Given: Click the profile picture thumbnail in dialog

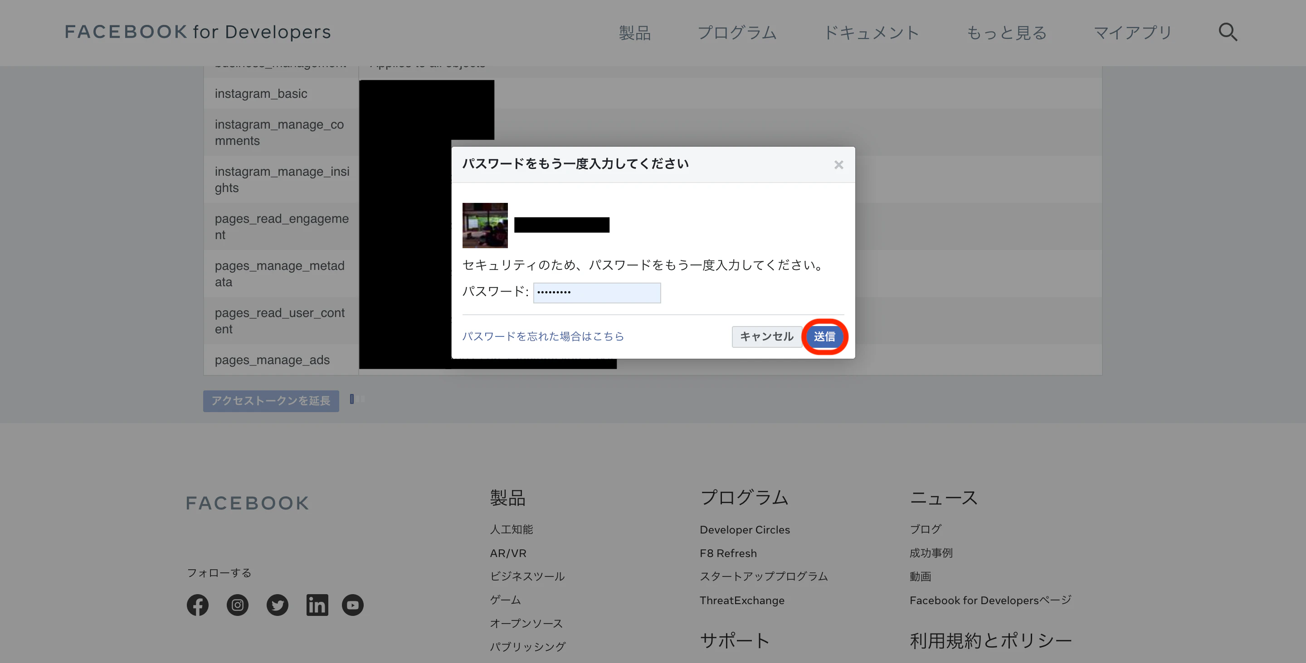Looking at the screenshot, I should pos(485,226).
